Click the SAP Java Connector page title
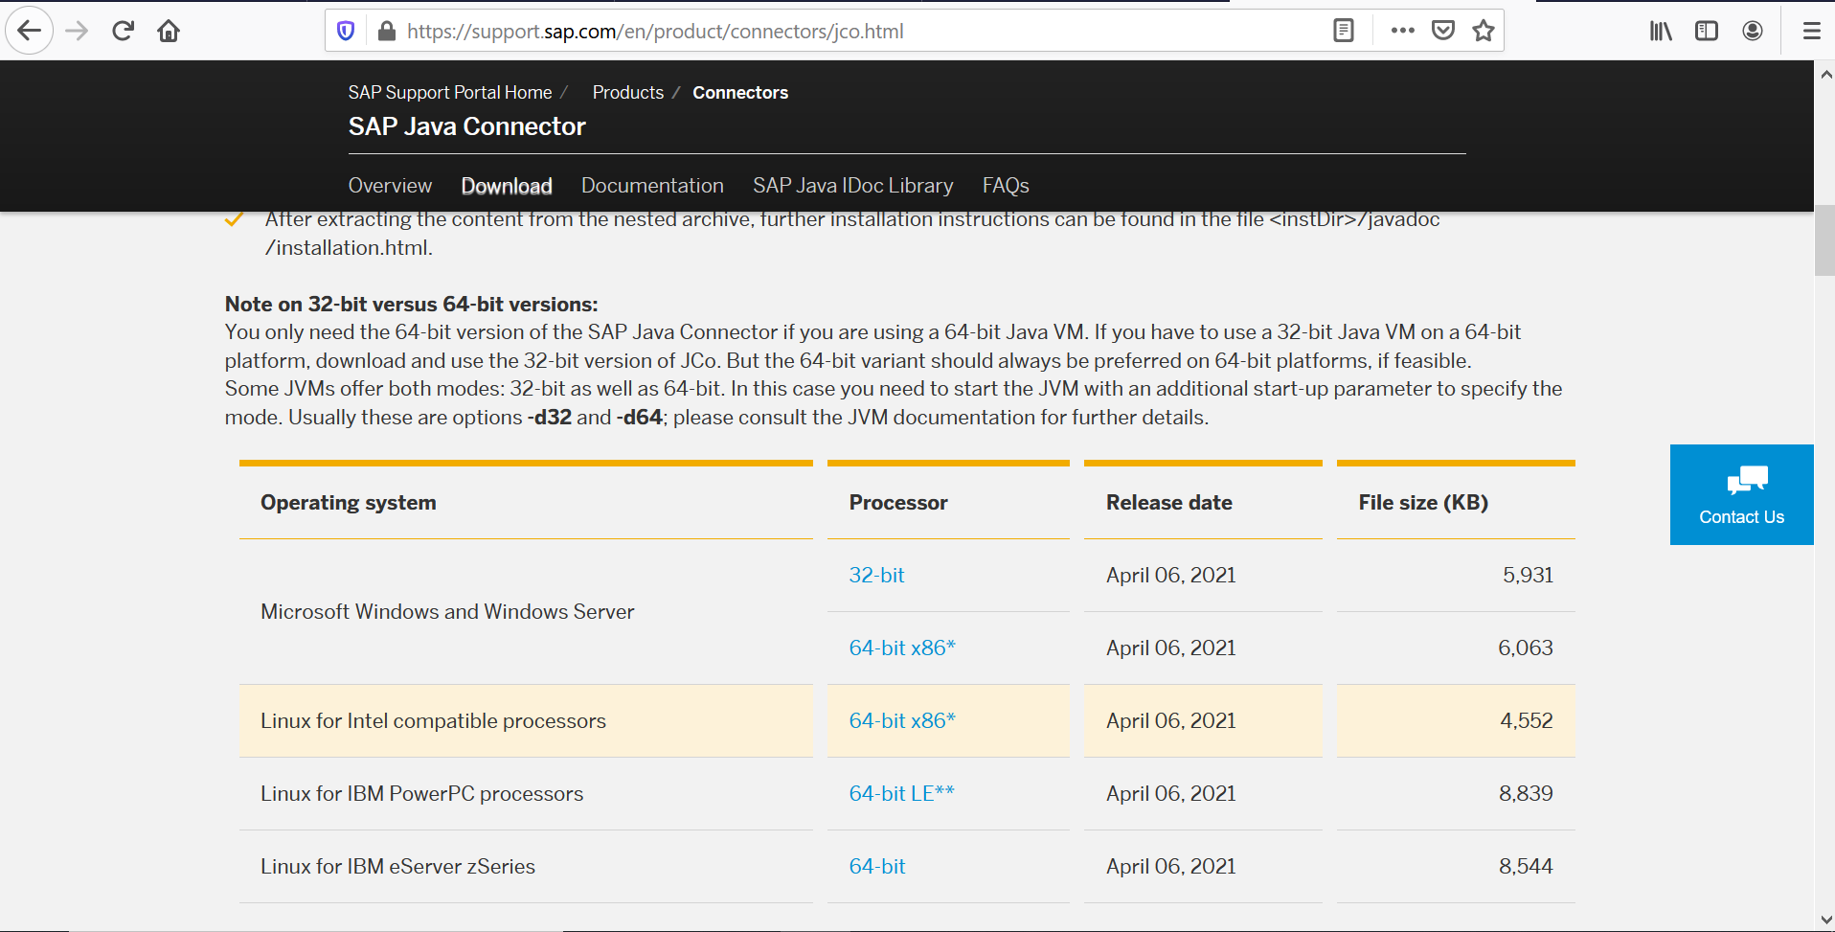Viewport: 1835px width, 932px height. (466, 126)
